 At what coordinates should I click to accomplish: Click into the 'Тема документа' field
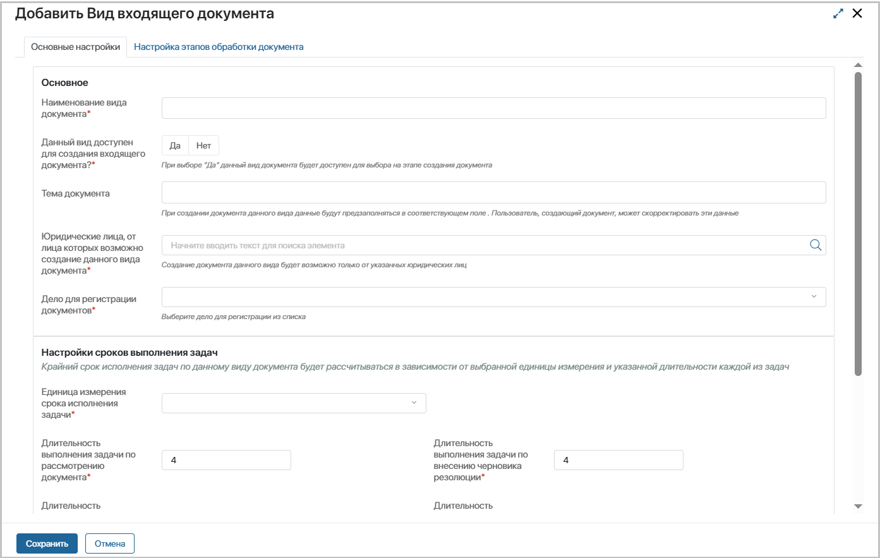tap(493, 193)
